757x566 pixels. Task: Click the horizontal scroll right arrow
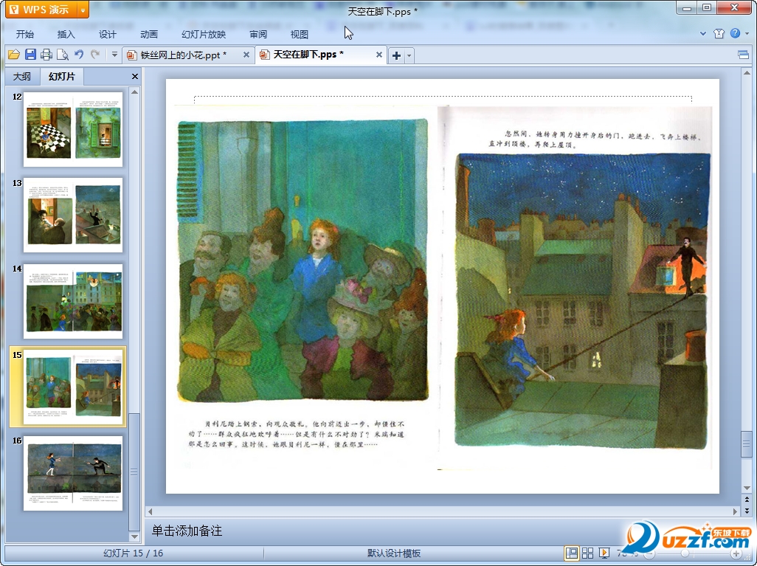click(736, 511)
